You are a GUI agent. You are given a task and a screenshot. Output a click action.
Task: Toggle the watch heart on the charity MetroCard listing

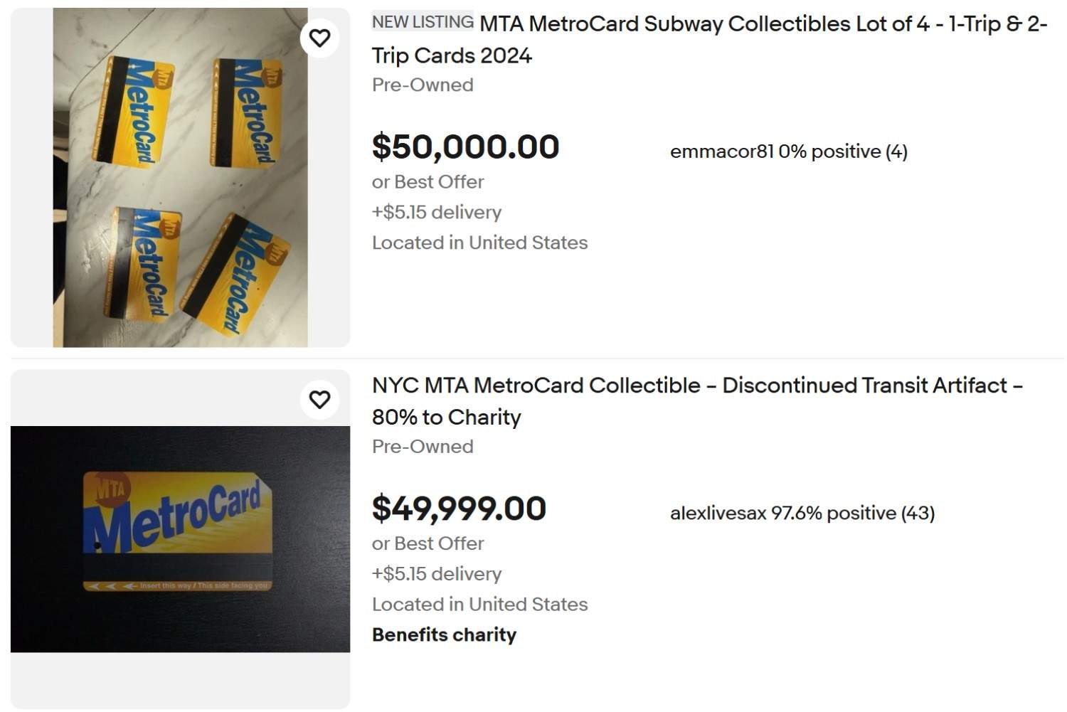(320, 400)
